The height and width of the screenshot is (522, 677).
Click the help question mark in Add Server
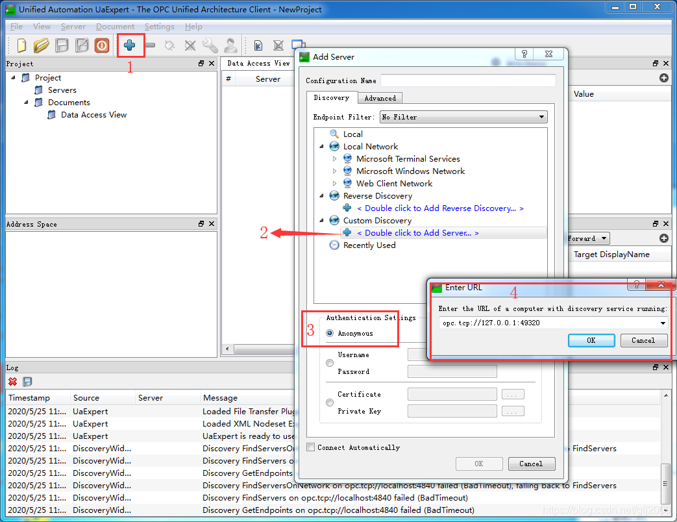pyautogui.click(x=524, y=54)
